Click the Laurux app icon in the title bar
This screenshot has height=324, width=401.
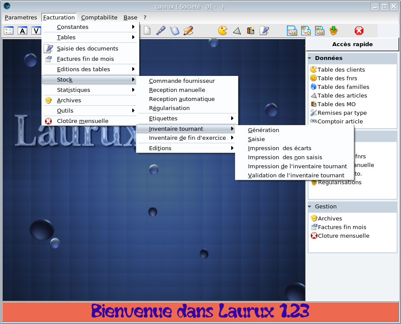coord(7,6)
